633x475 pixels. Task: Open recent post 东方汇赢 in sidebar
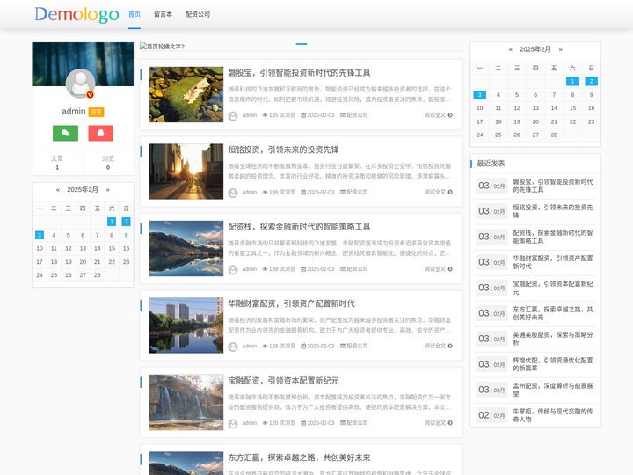553,313
